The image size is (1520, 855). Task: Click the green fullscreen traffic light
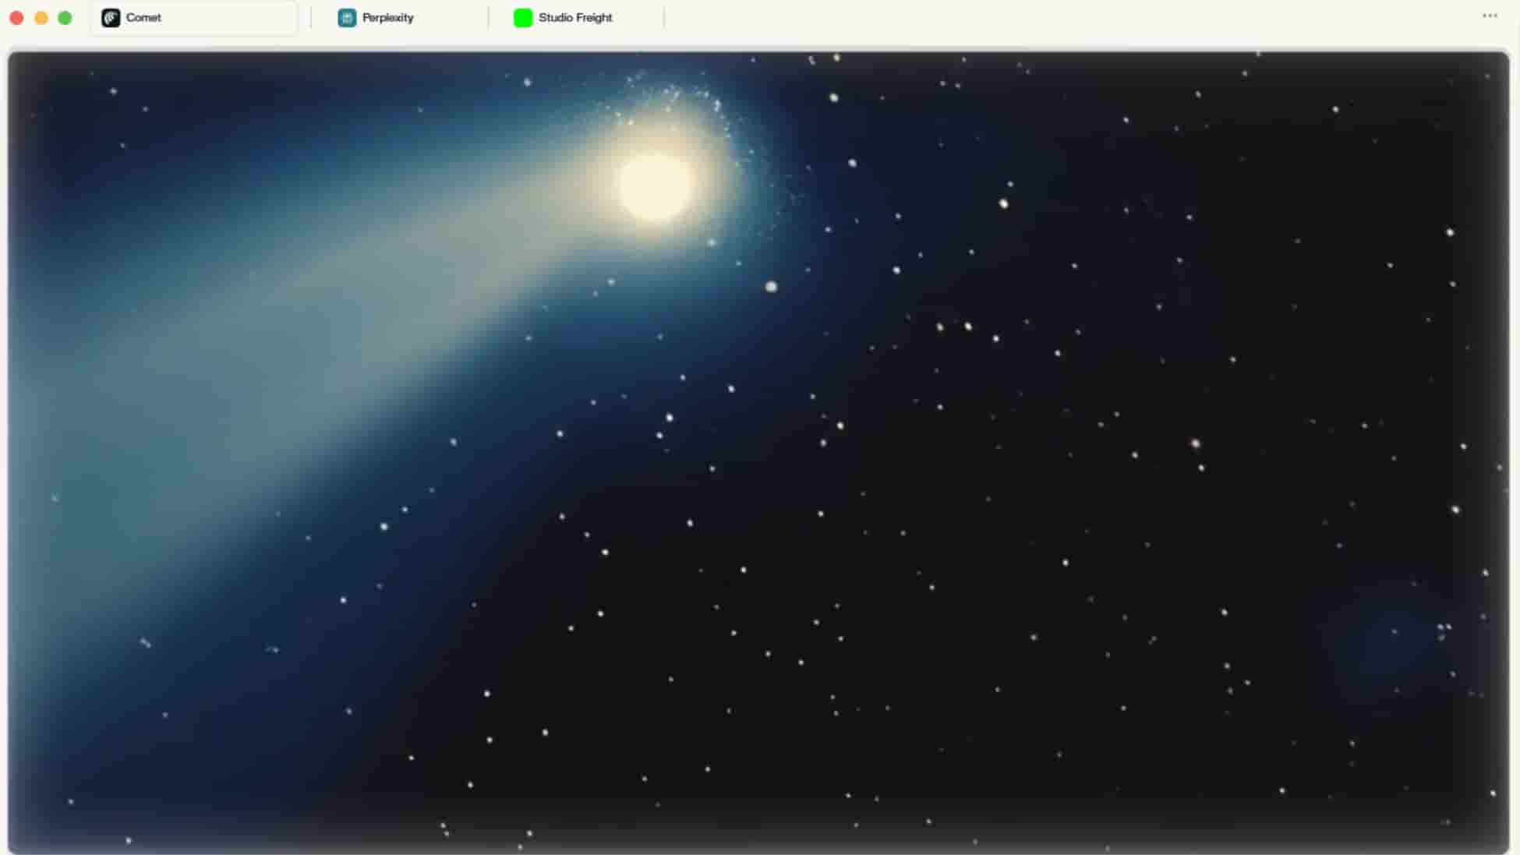tap(66, 16)
